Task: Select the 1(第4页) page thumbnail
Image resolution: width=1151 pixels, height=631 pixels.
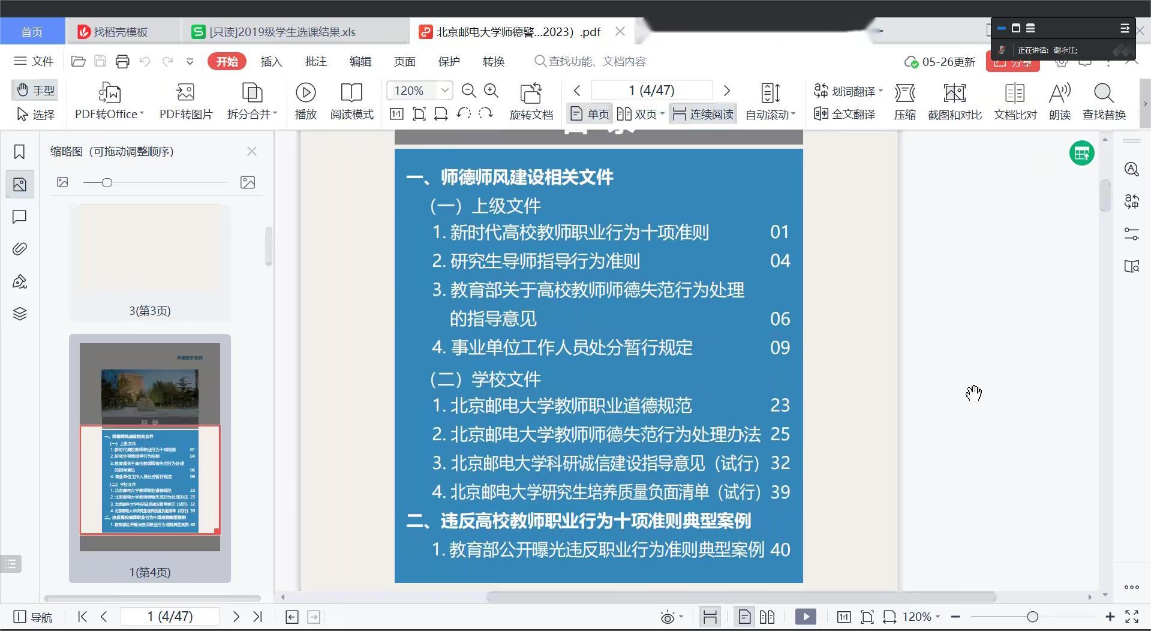Action: [x=150, y=458]
